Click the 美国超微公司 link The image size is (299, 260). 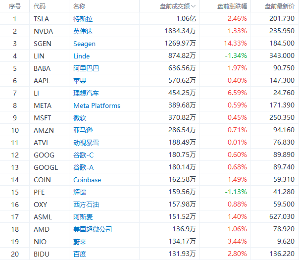click(x=93, y=229)
